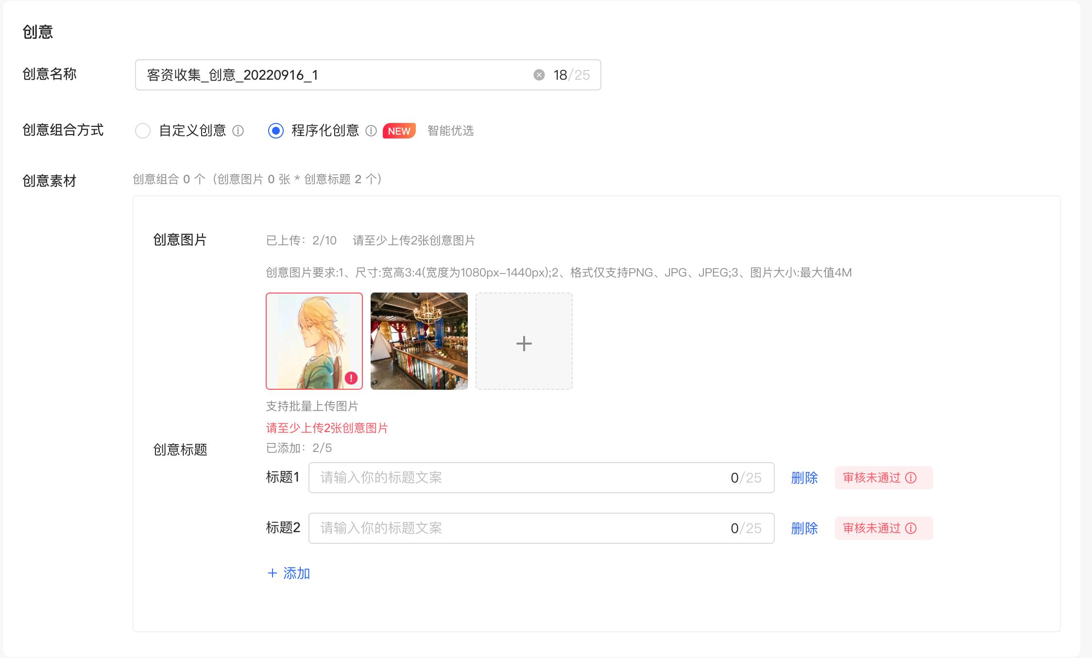Click the 智能优选 option
This screenshot has height=658, width=1092.
click(451, 131)
